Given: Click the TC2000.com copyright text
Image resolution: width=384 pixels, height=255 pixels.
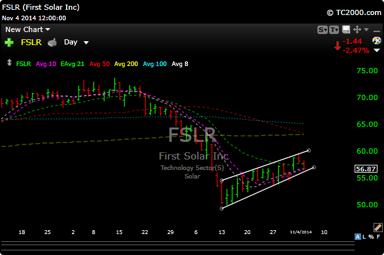Looking at the screenshot, I should pyautogui.click(x=354, y=12).
